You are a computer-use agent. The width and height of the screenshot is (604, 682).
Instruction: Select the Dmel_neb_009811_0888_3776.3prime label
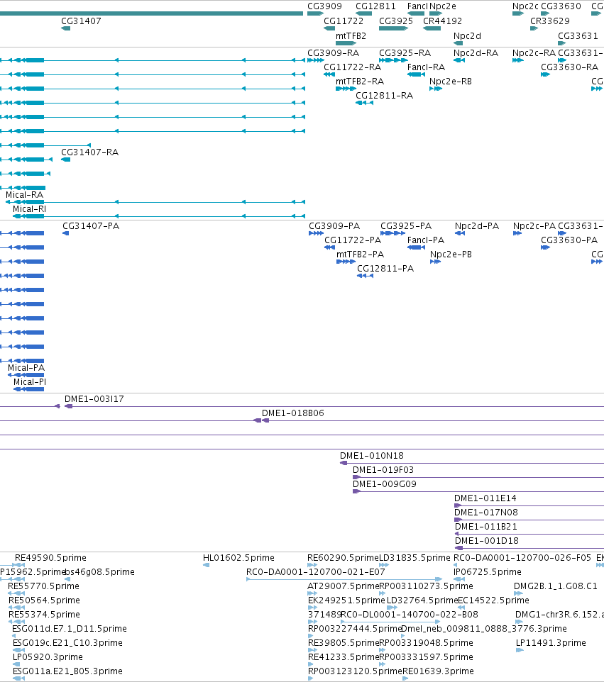(x=484, y=629)
